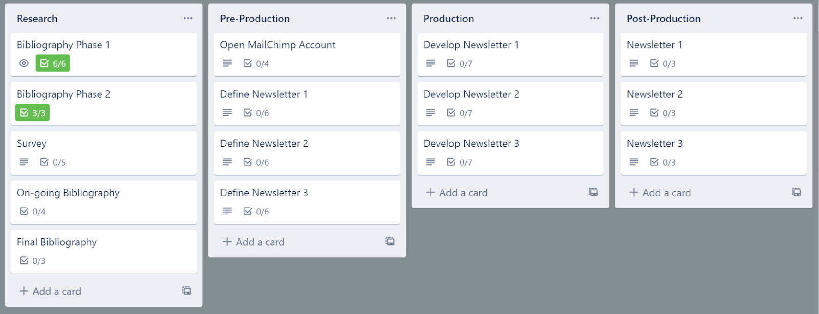
Task: Create card from template in Research list
Action: click(x=187, y=291)
